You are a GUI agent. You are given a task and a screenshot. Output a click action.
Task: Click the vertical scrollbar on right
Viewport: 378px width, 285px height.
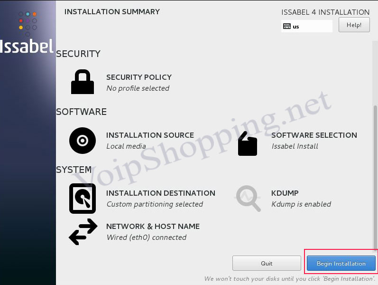(375, 177)
